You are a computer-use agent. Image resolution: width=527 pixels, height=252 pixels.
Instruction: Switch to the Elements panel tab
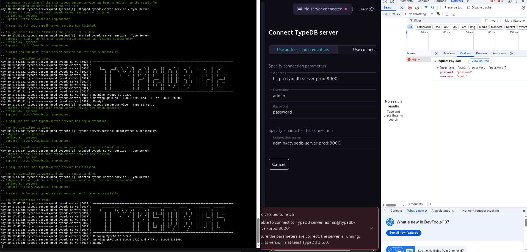(406, 1)
